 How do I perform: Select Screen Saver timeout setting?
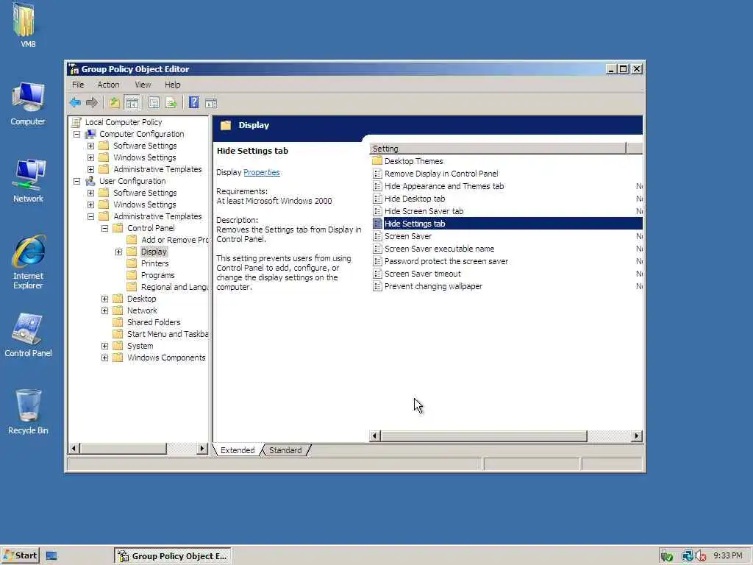point(422,274)
